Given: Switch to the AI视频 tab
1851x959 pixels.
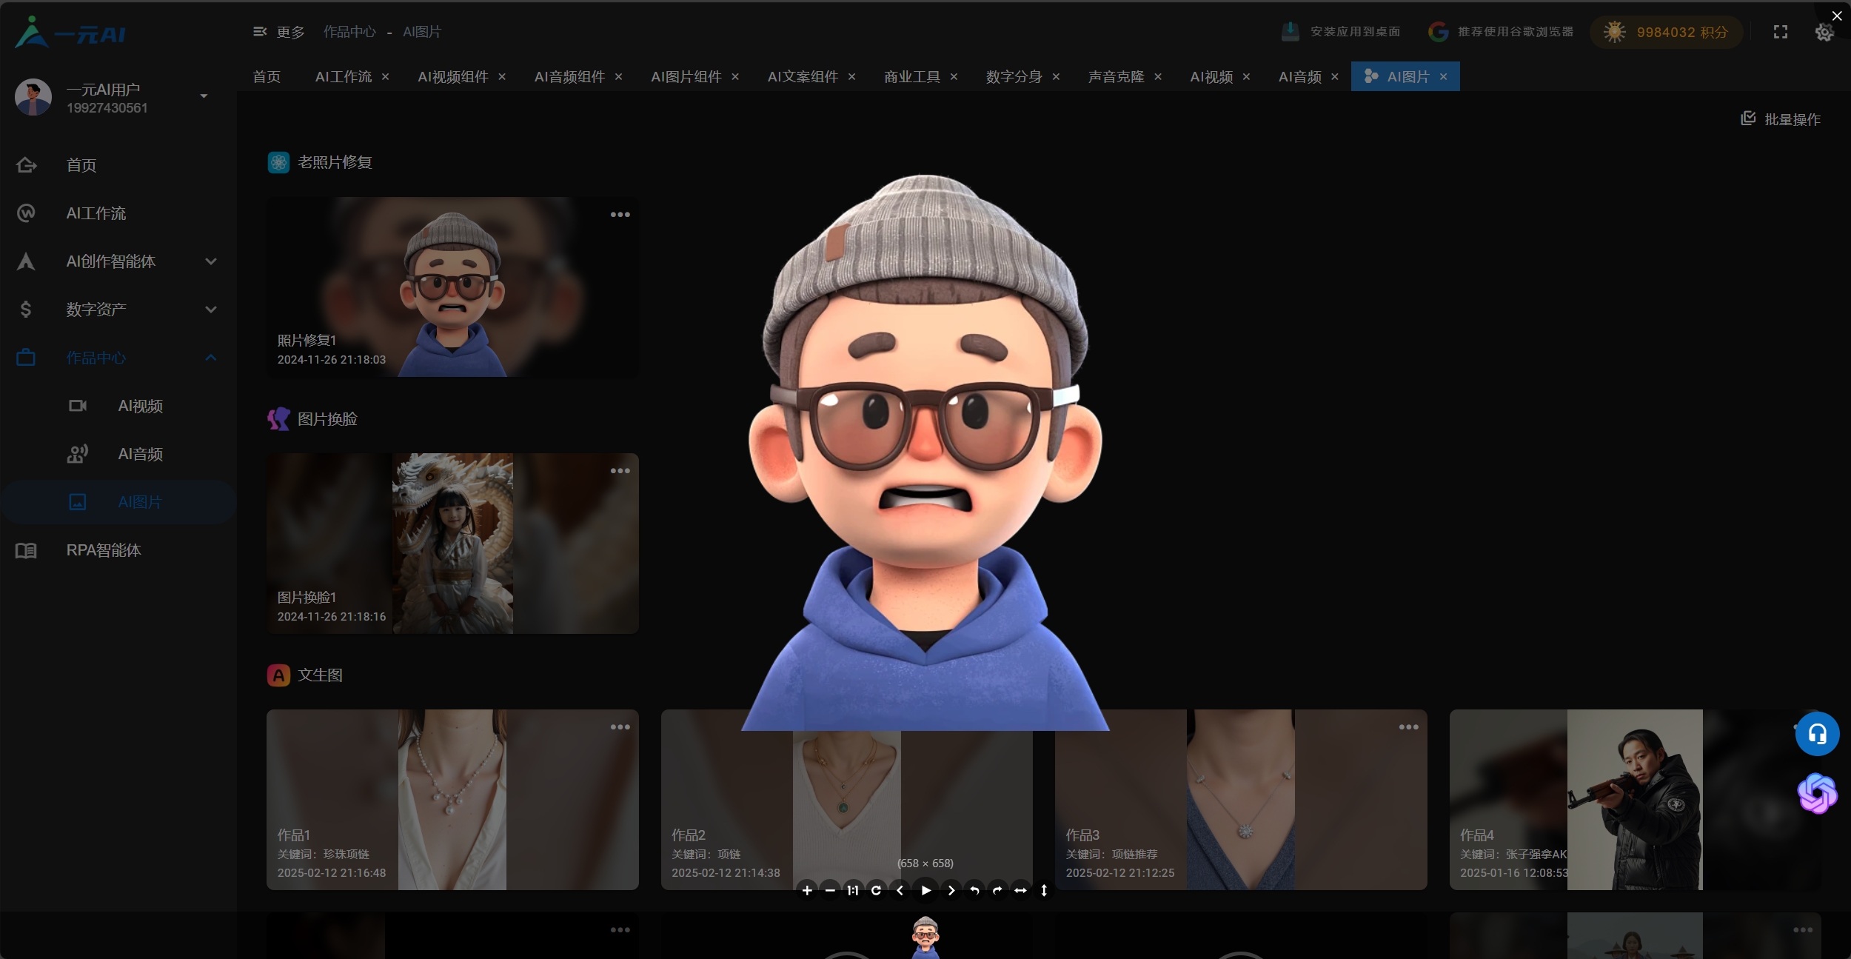Looking at the screenshot, I should click(x=1211, y=77).
